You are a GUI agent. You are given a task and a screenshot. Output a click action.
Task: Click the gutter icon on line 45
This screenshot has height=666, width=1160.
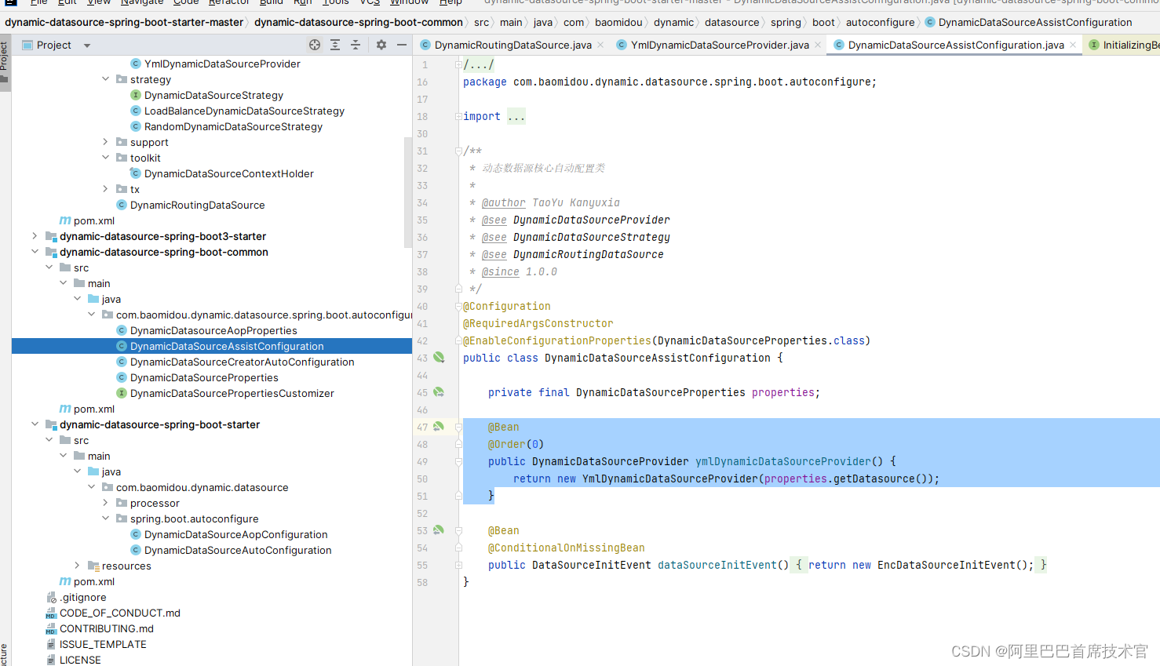pos(439,392)
